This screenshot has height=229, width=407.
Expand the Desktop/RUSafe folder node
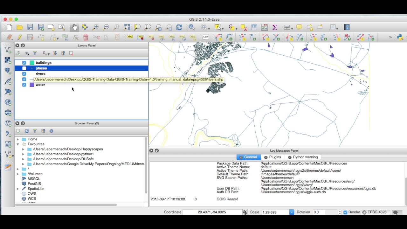pos(23,159)
